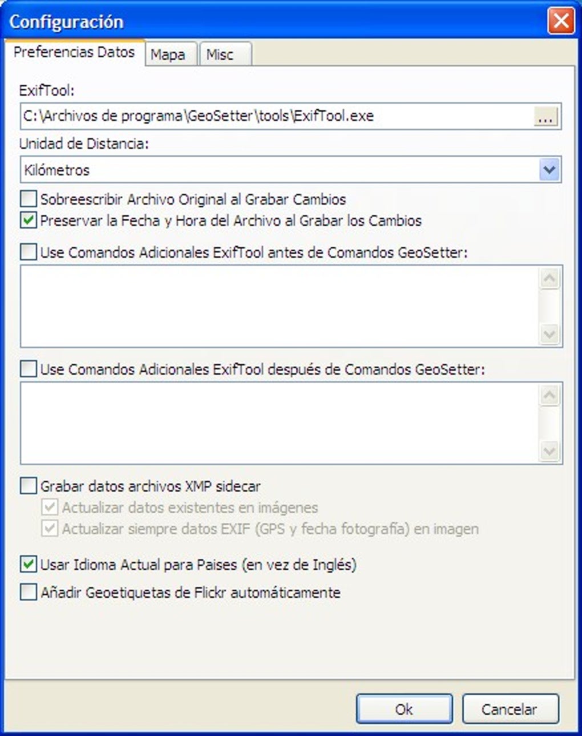Viewport: 582px width, 736px height.
Task: Enable additional ExifTool commands después de GeoSetter
Action: click(28, 369)
